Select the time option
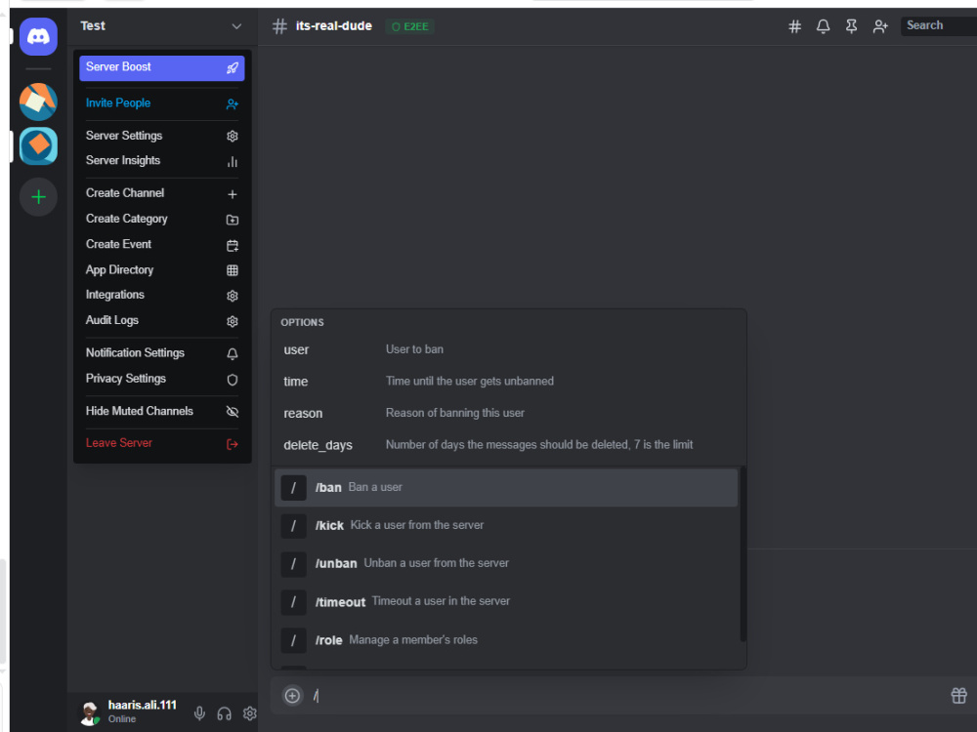The image size is (977, 732). [x=508, y=382]
